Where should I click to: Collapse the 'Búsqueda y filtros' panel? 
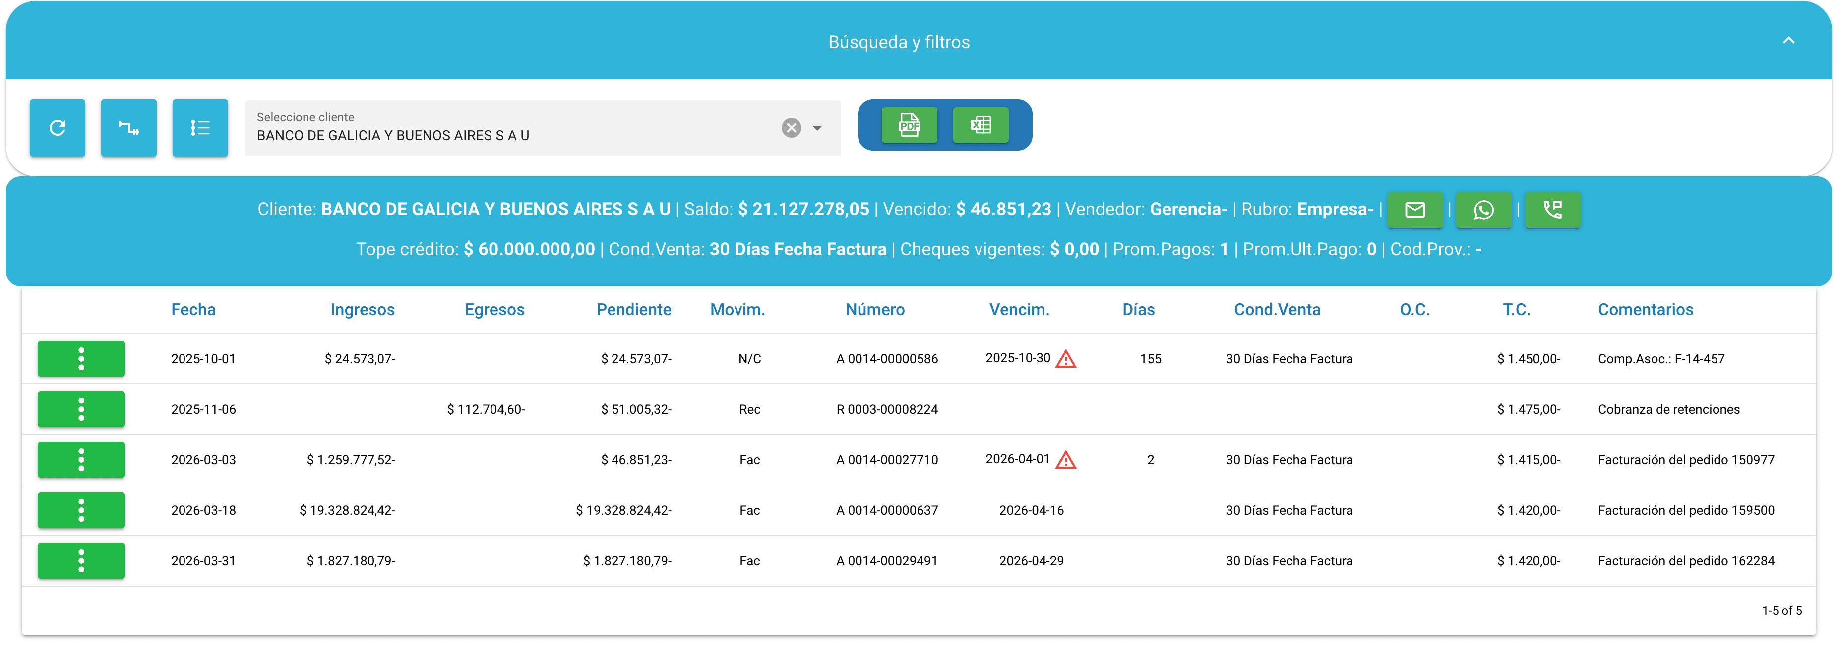point(1788,41)
